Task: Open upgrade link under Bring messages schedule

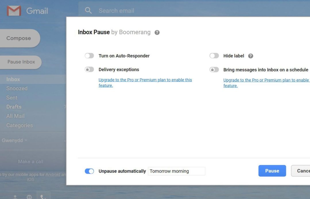Action: pos(266,83)
